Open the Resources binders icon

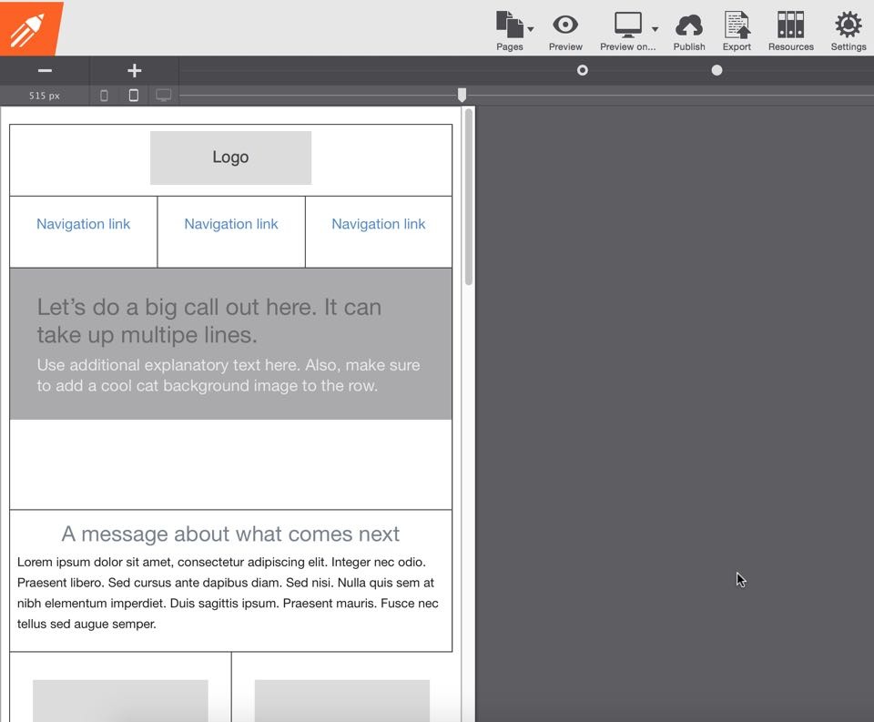(x=790, y=25)
